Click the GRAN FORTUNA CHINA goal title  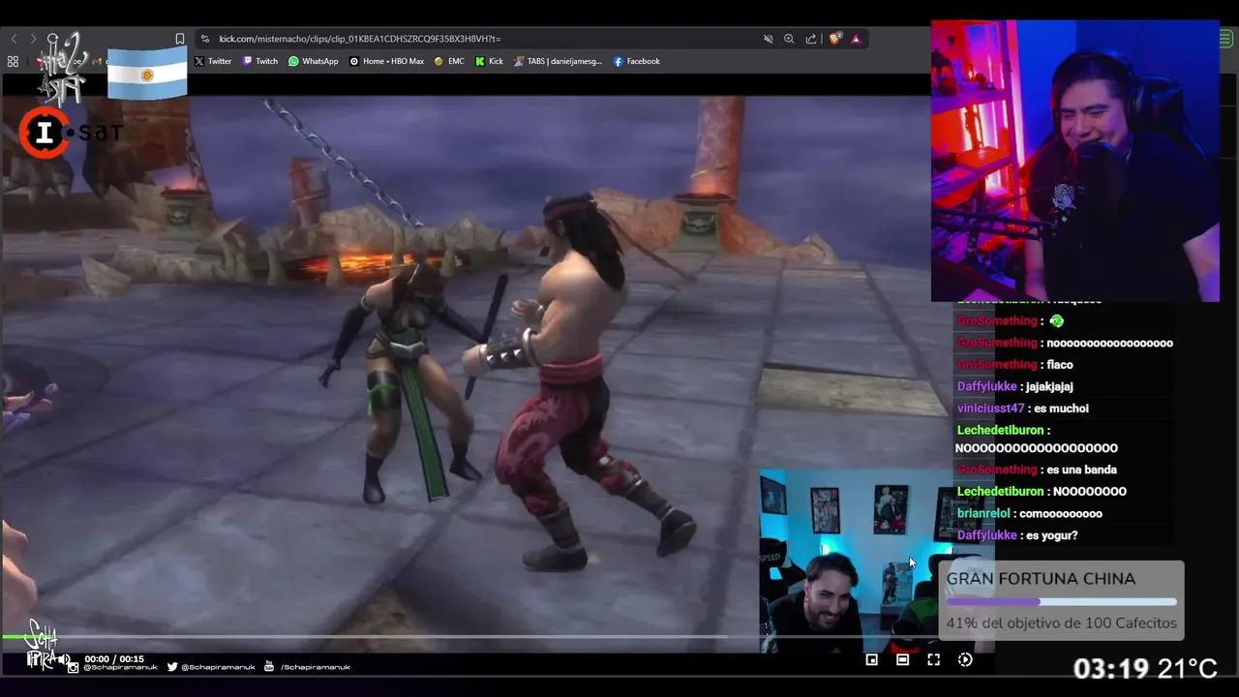click(x=1041, y=579)
